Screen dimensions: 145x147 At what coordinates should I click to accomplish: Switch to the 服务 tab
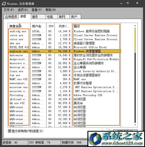click(x=38, y=17)
